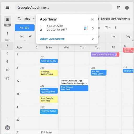Click the search magnifier icon
This screenshot has width=134, height=134.
[19, 19]
